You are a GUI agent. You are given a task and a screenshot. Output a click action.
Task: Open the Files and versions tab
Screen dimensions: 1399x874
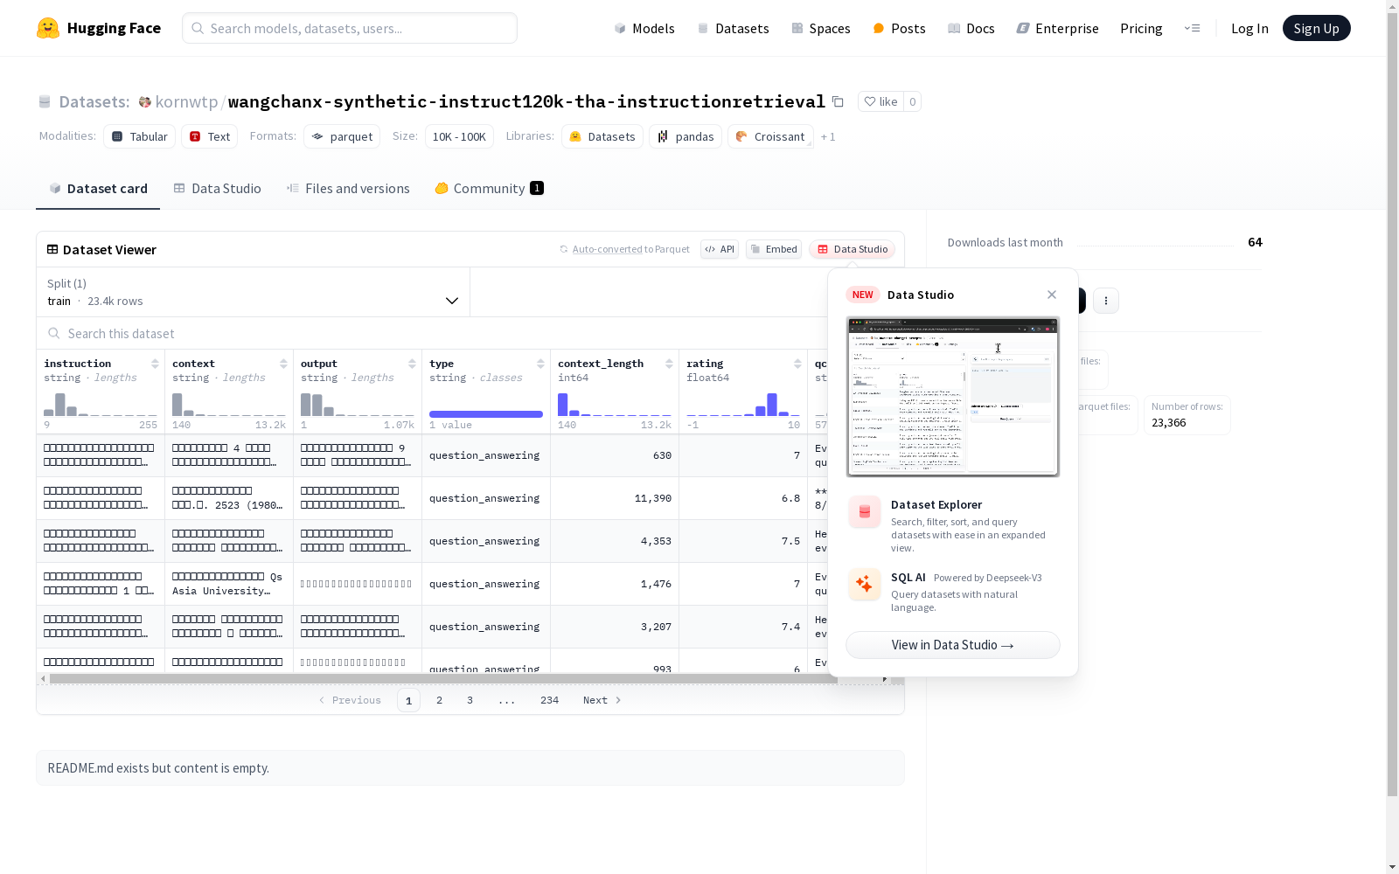point(348,189)
